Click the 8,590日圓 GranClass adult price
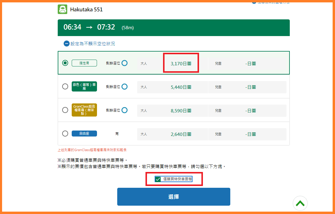335x214 pixels. (x=181, y=111)
